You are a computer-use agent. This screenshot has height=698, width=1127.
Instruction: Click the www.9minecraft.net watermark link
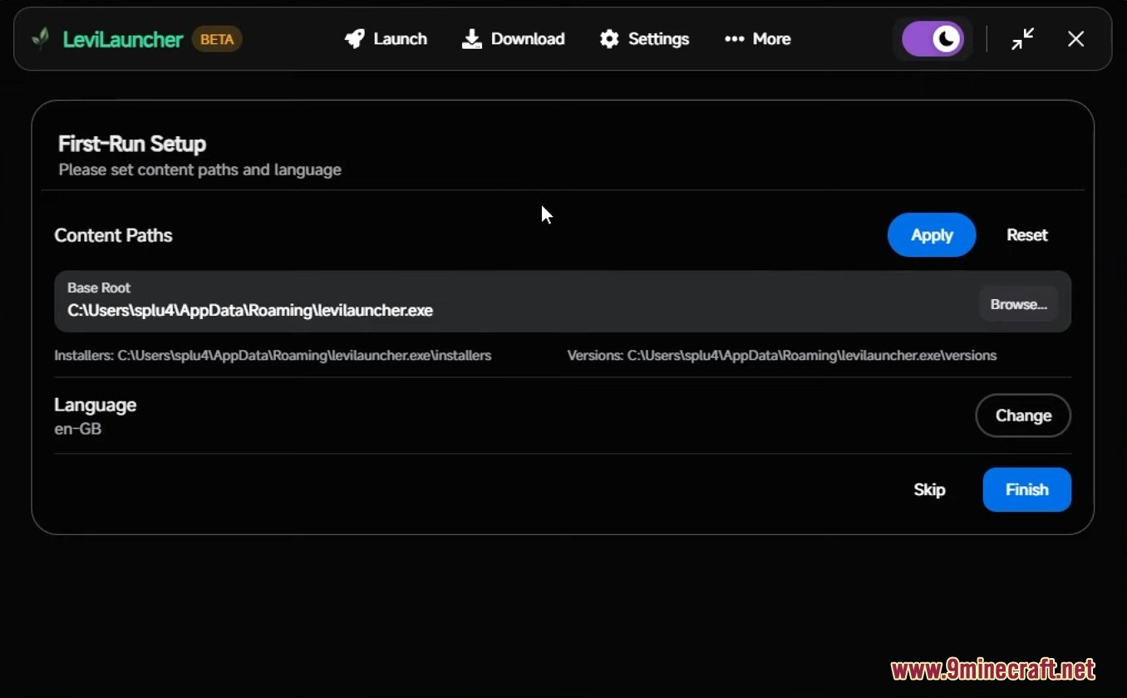point(992,670)
